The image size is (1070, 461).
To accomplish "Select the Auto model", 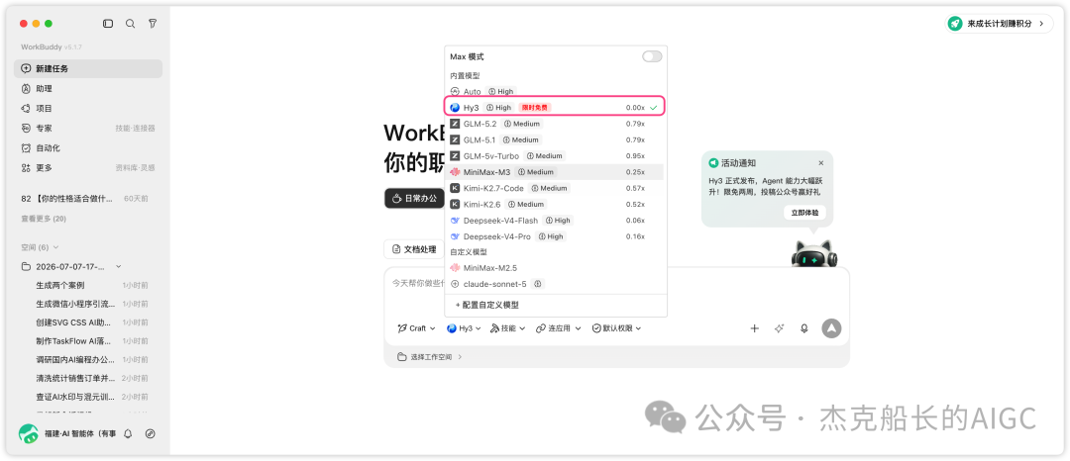I will (556, 91).
